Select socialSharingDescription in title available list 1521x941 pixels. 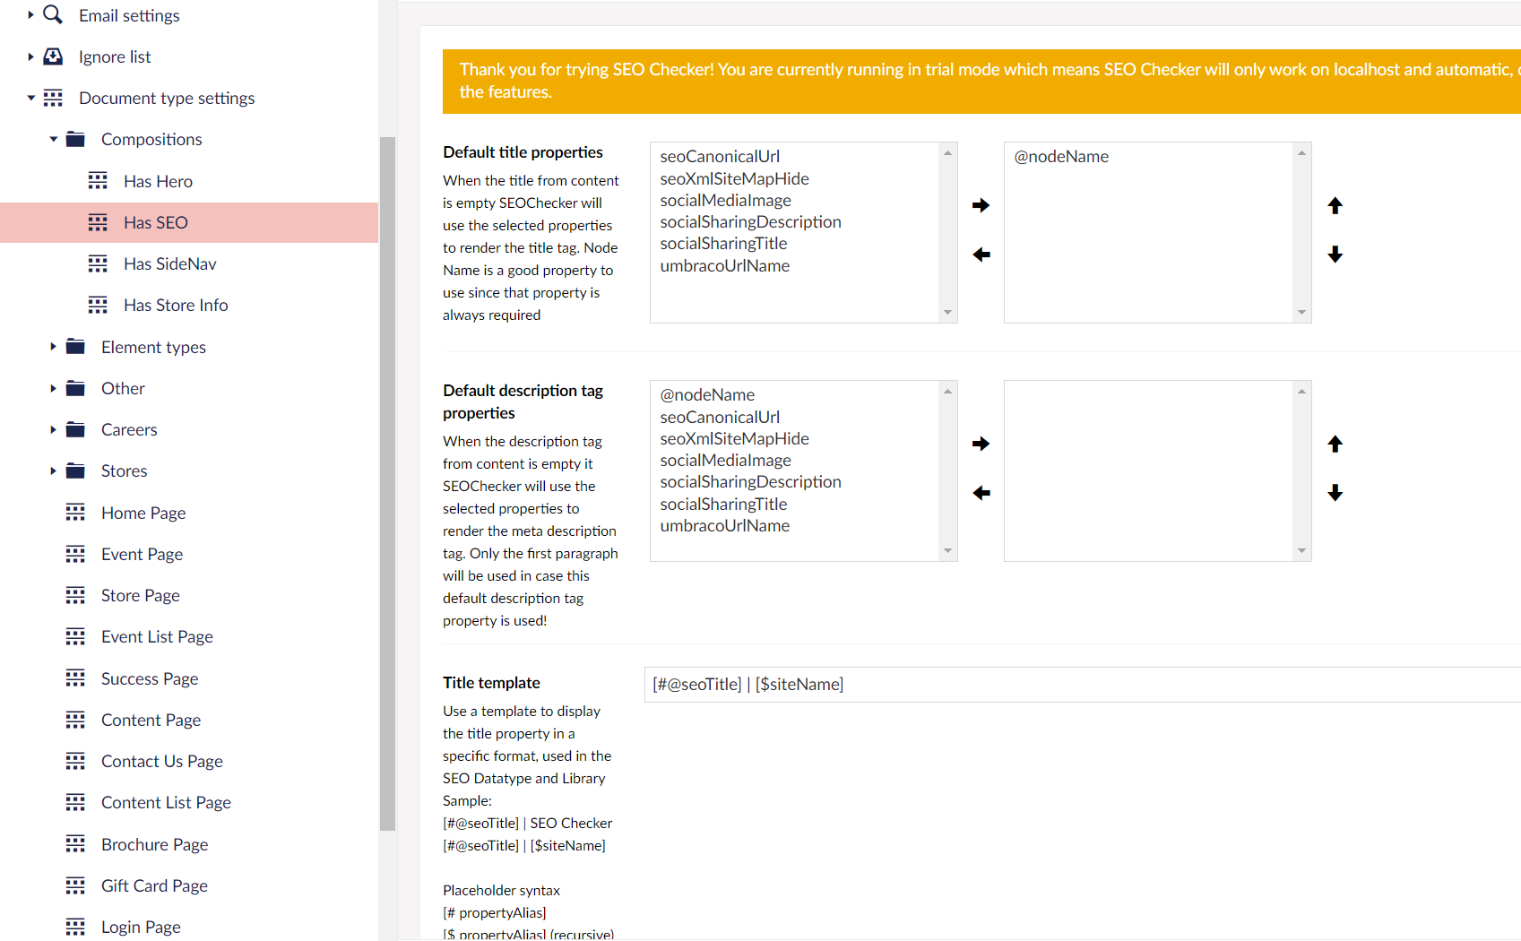point(750,221)
